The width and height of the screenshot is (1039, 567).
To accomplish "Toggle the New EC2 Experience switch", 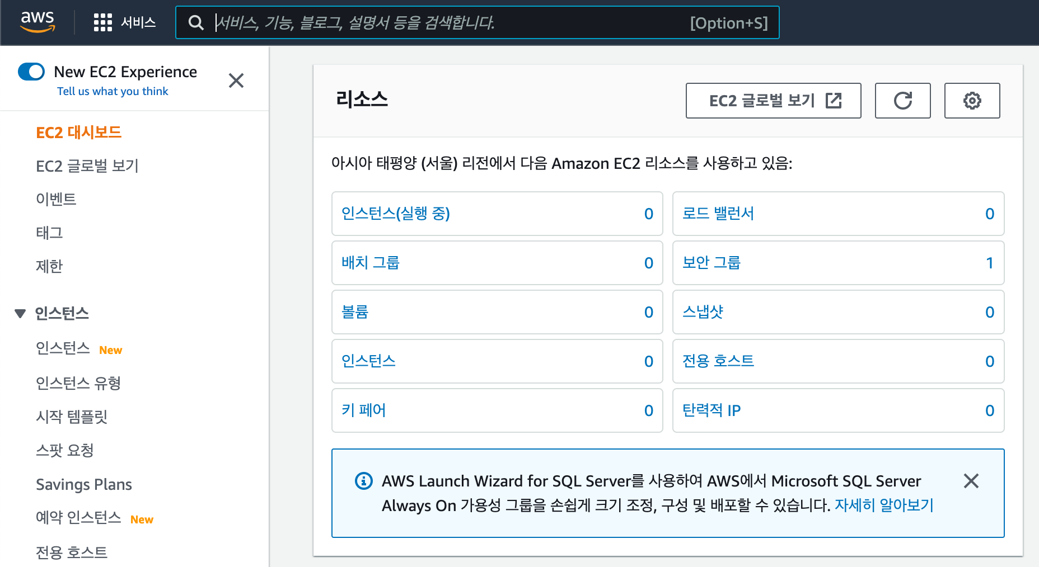I will pyautogui.click(x=31, y=72).
